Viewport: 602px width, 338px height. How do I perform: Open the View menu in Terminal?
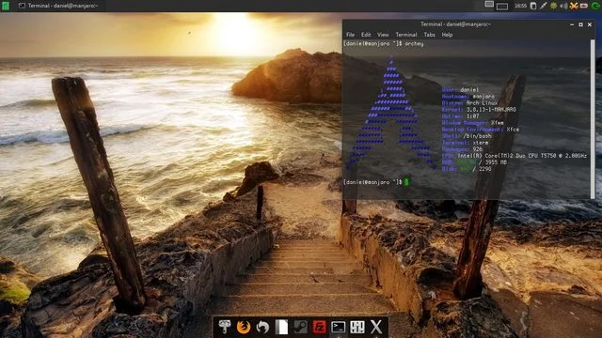tap(383, 35)
